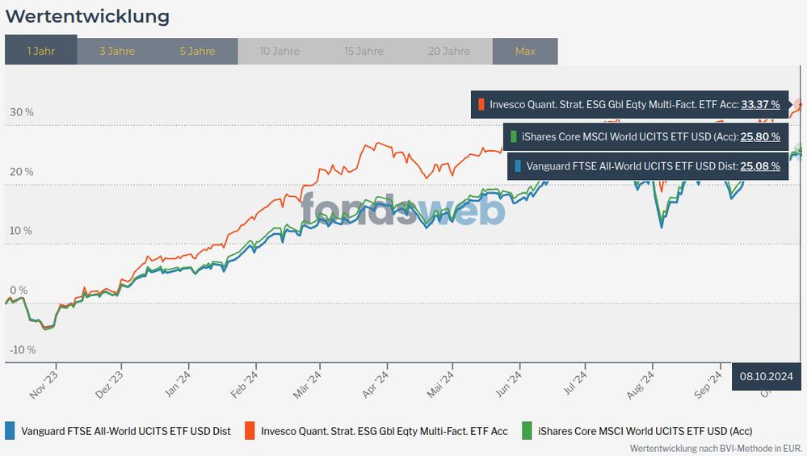Click the Invesco Quant. Strat. legend label
This screenshot has height=456, width=807.
[385, 431]
